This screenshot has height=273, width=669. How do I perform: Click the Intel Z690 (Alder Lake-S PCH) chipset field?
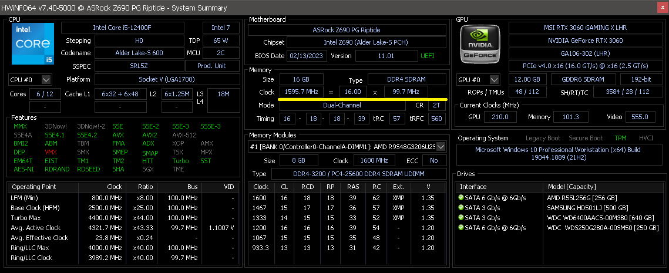[366, 43]
